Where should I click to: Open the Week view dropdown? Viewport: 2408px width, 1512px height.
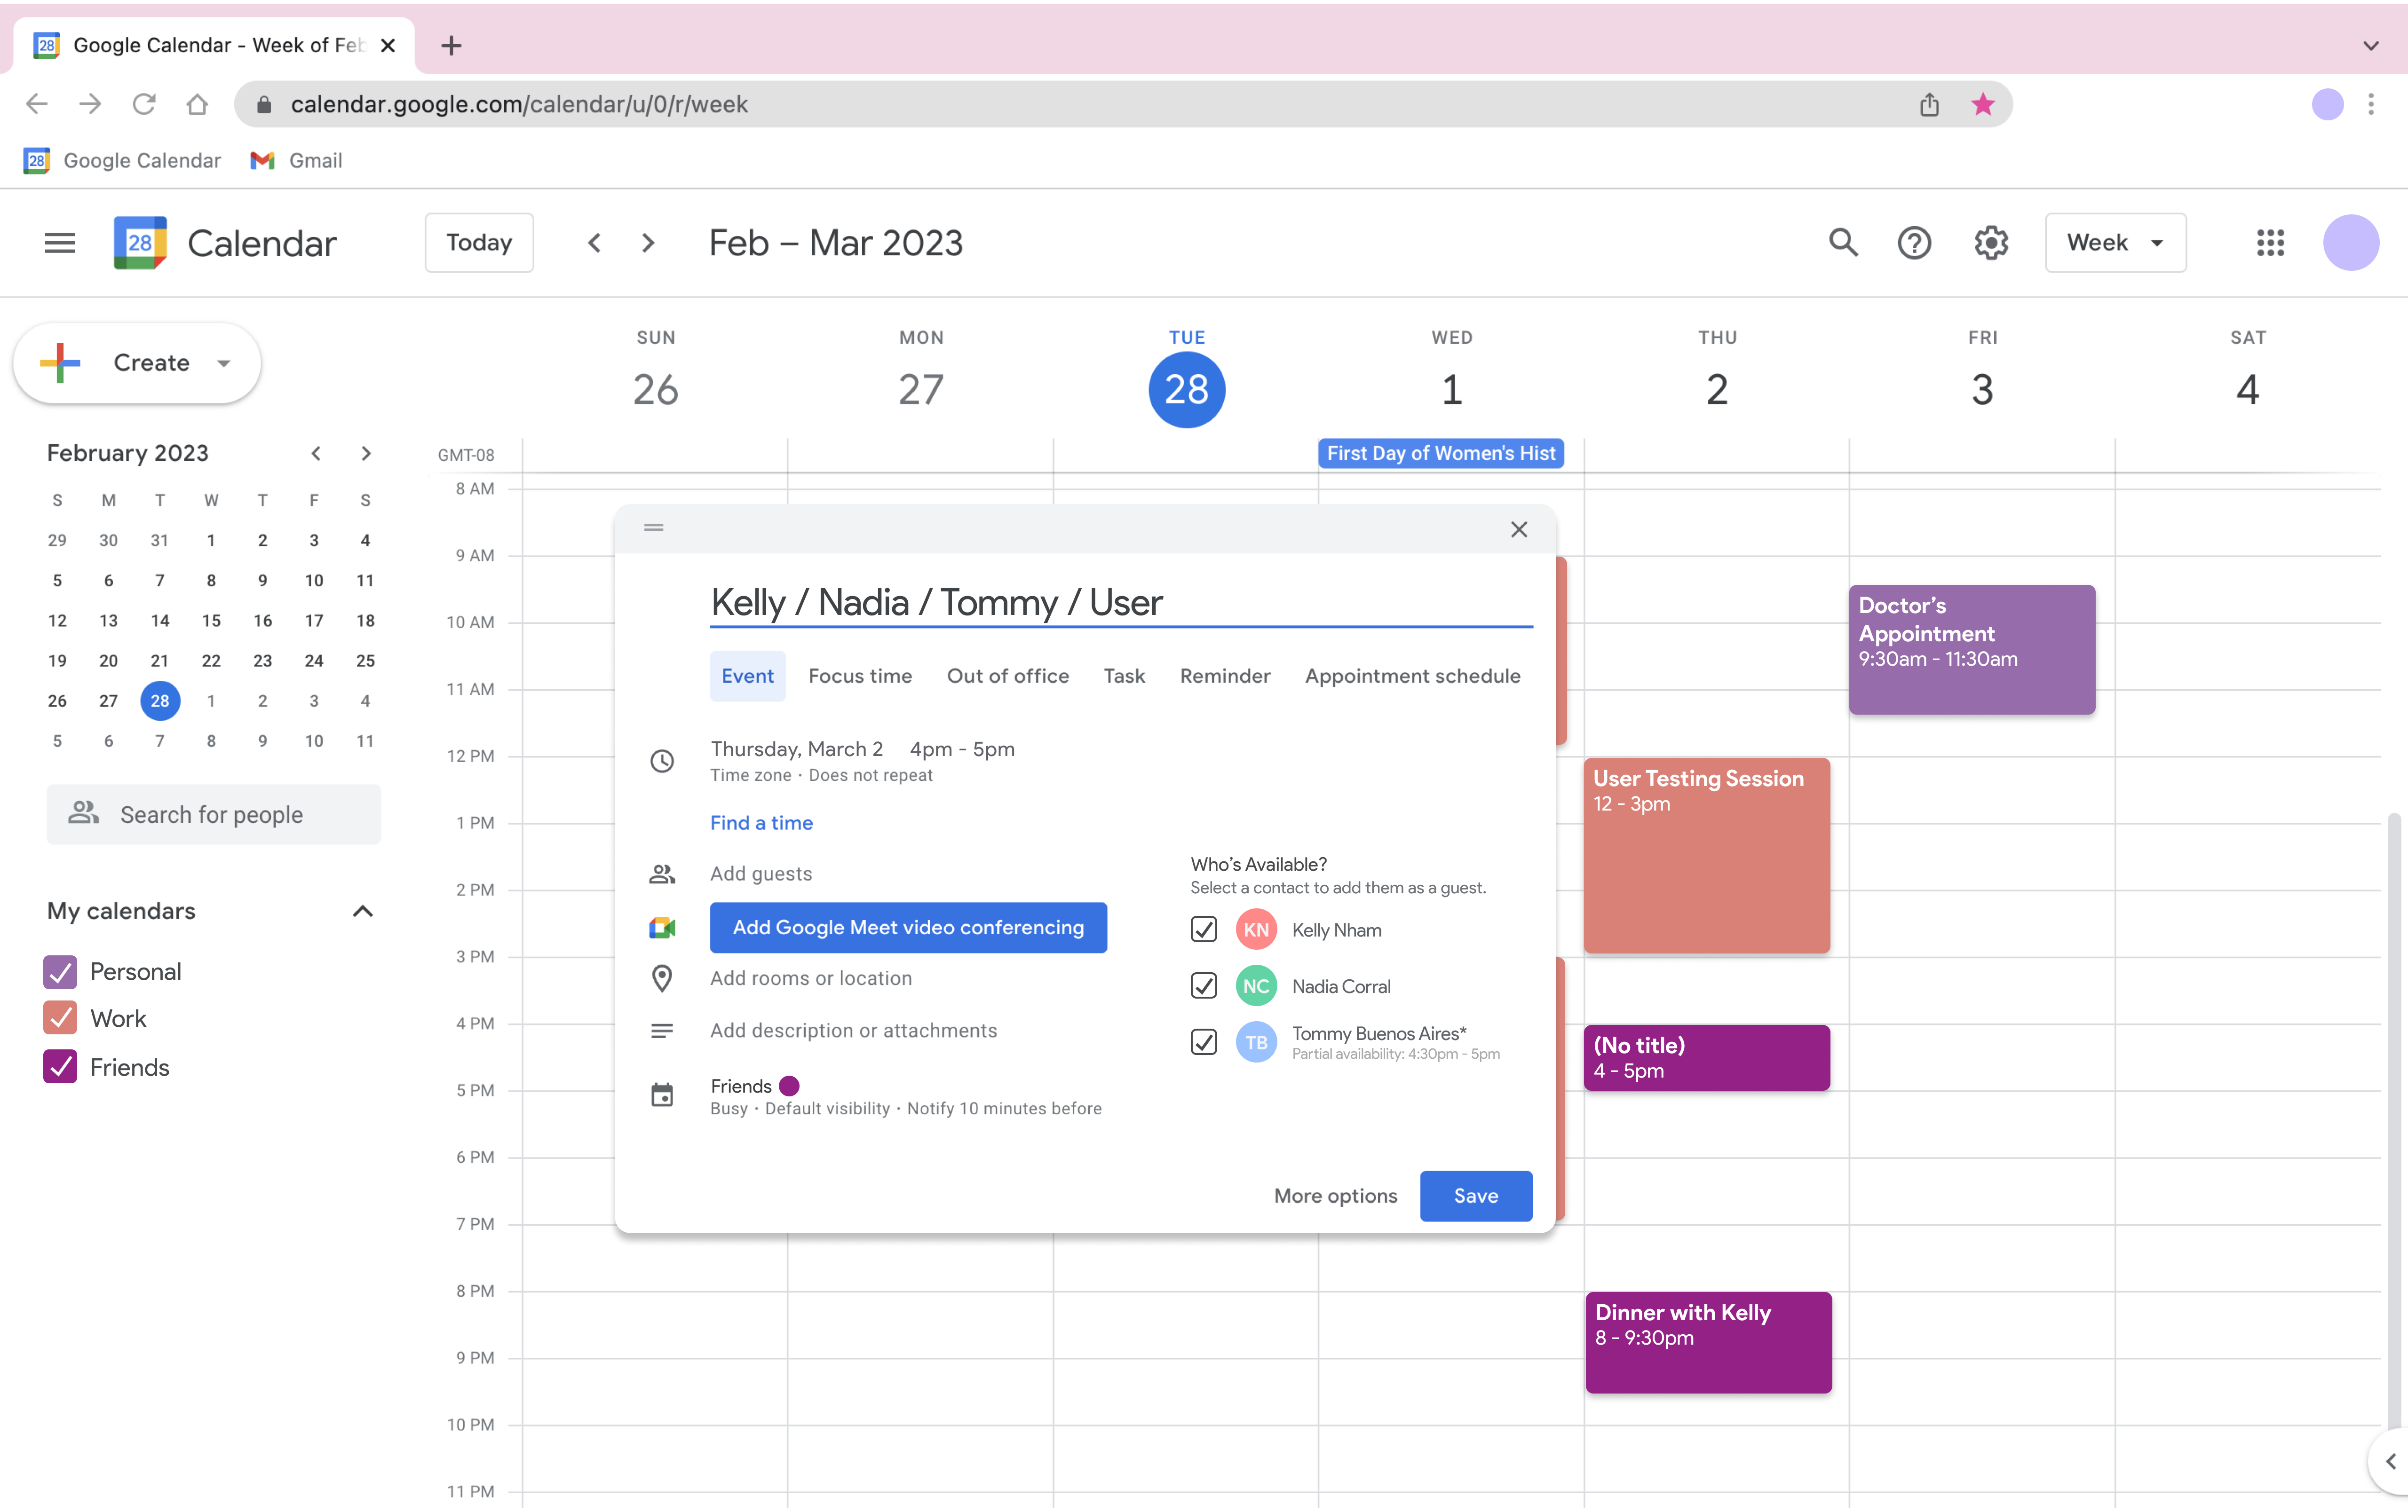coord(2115,243)
